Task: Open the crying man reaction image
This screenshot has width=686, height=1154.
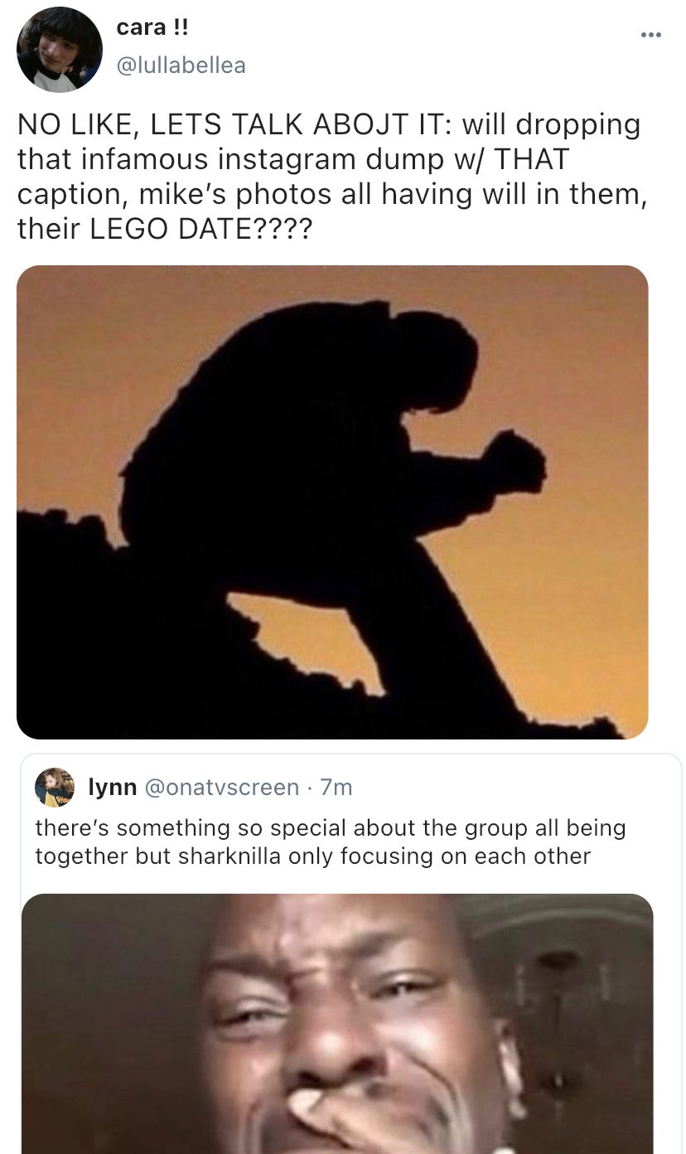Action: pyautogui.click(x=337, y=1024)
